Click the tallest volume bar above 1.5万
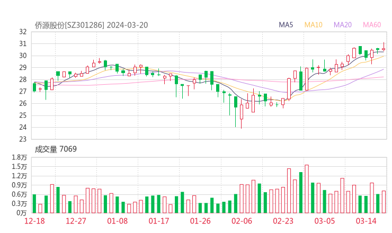The height and width of the screenshot is (233, 392). click(307, 189)
